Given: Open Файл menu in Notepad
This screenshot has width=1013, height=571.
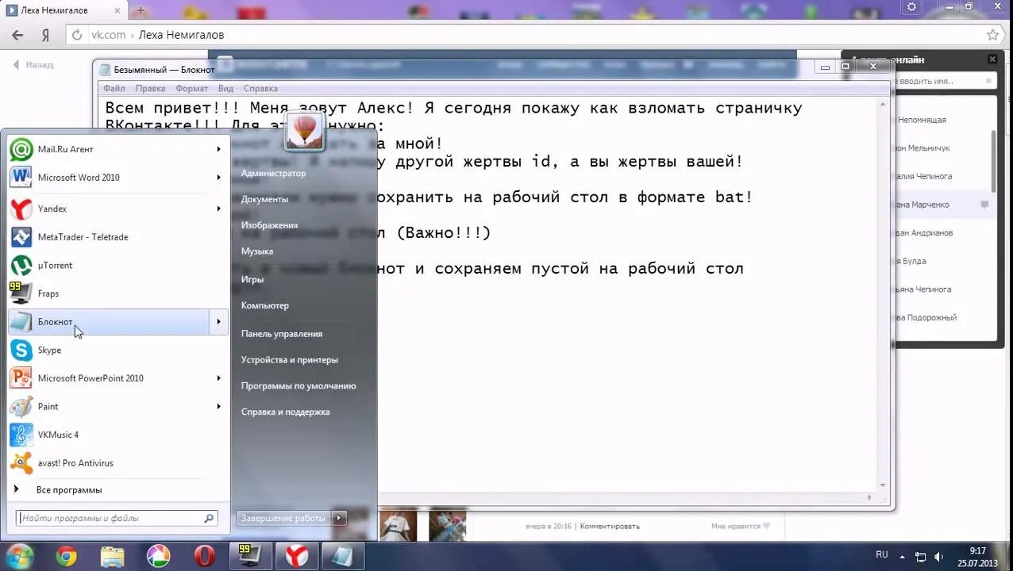Looking at the screenshot, I should click(x=114, y=88).
